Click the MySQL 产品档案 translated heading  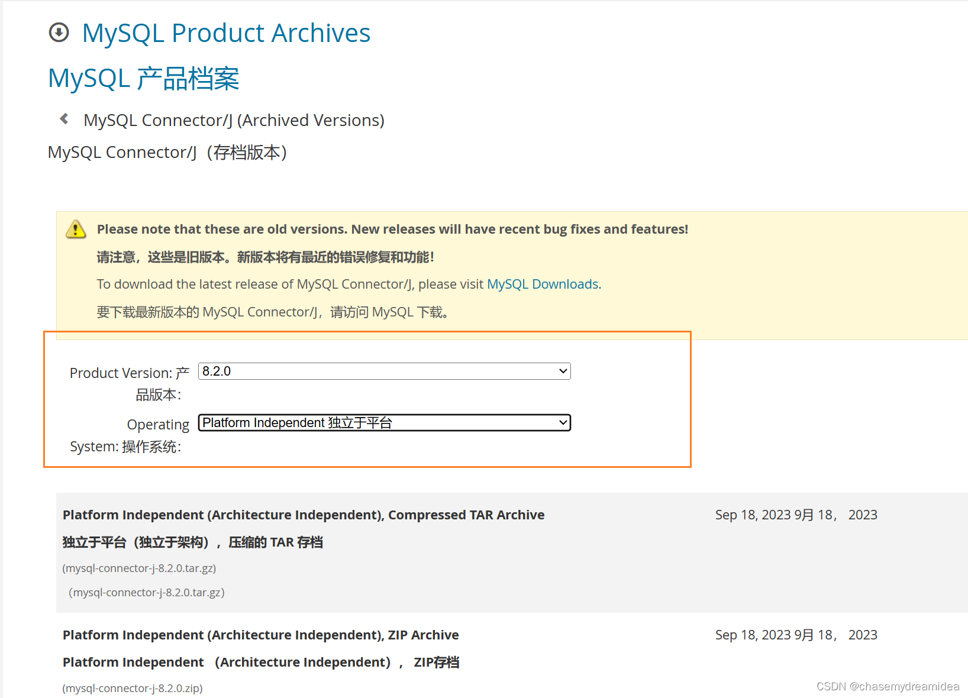click(x=144, y=79)
